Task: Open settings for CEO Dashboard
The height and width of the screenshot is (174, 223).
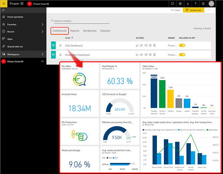Action: [x=150, y=45]
